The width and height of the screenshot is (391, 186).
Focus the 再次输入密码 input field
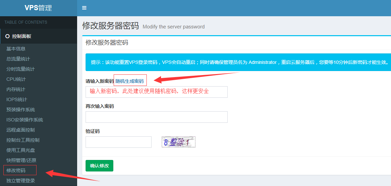157,117
